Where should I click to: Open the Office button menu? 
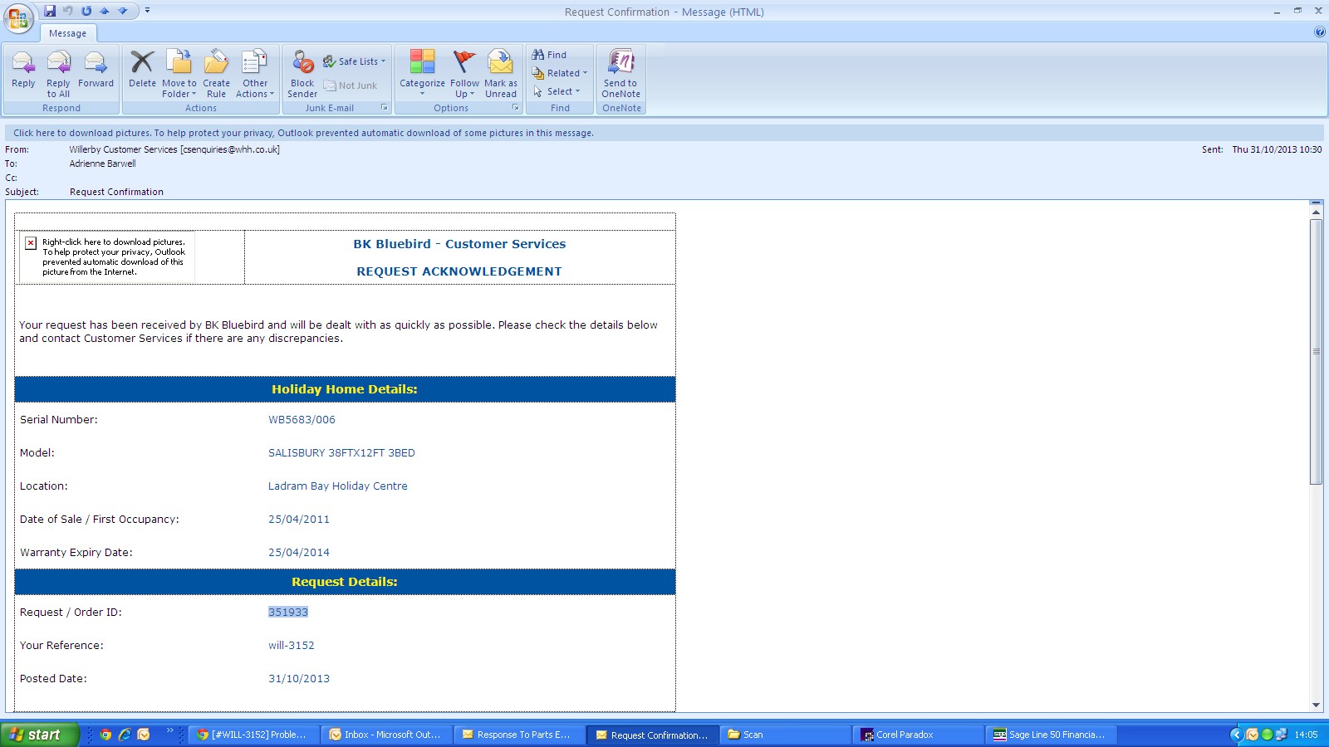click(x=18, y=18)
